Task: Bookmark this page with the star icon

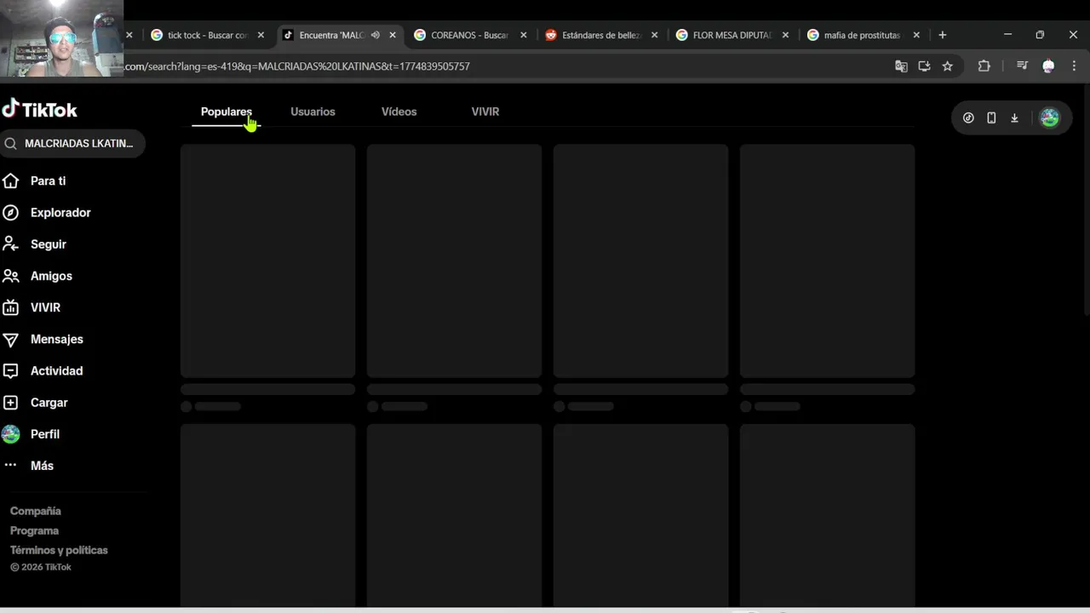Action: click(947, 66)
